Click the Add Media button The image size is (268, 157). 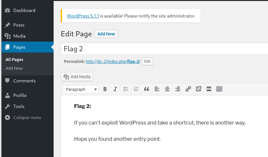click(x=77, y=77)
